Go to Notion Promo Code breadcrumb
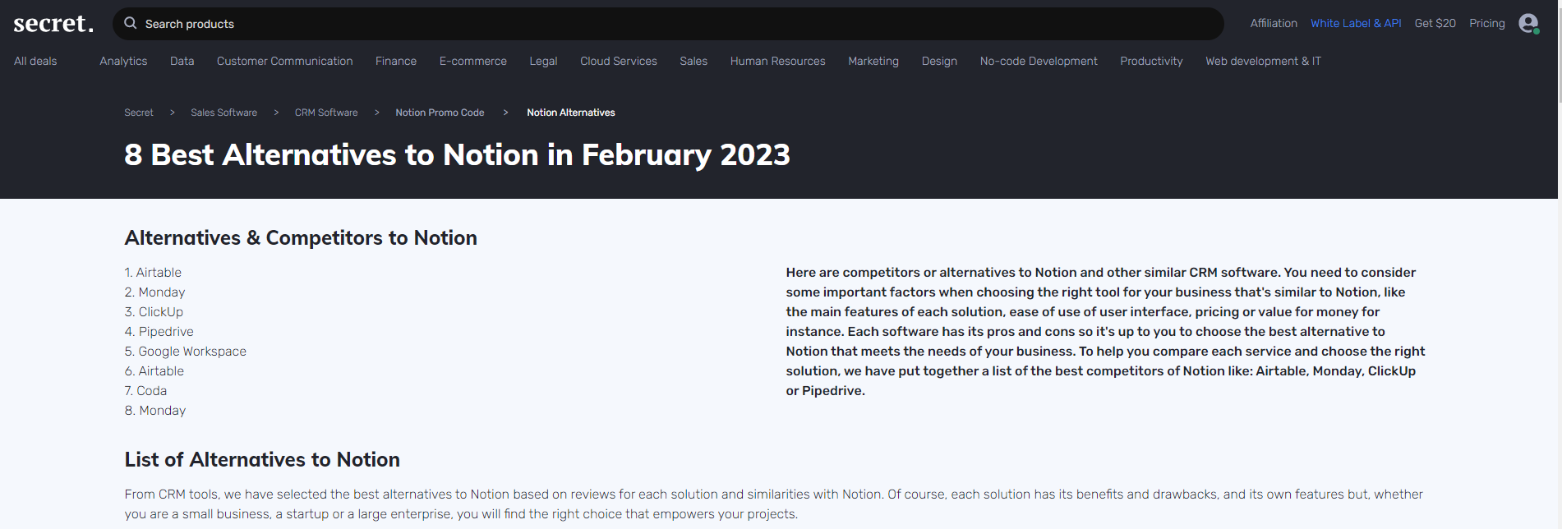 440,113
